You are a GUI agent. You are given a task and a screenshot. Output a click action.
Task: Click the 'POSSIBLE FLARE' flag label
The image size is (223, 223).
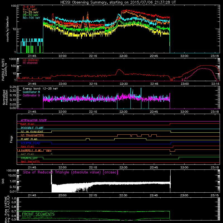[x=32, y=128]
